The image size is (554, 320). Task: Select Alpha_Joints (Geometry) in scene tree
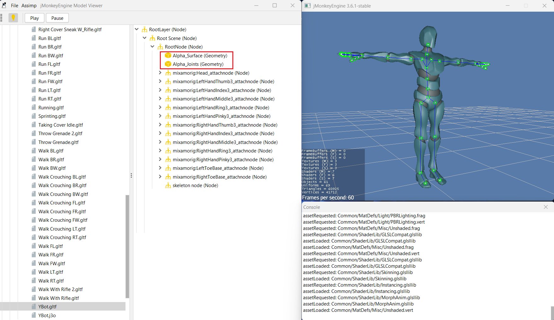click(198, 64)
